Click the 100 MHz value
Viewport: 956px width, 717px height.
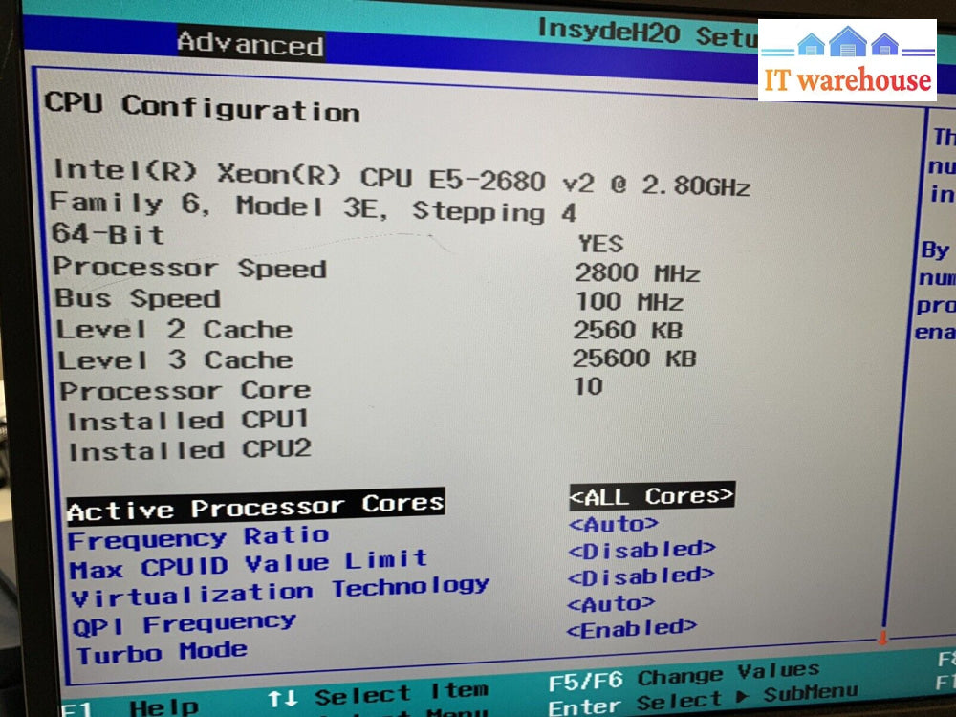click(x=629, y=302)
